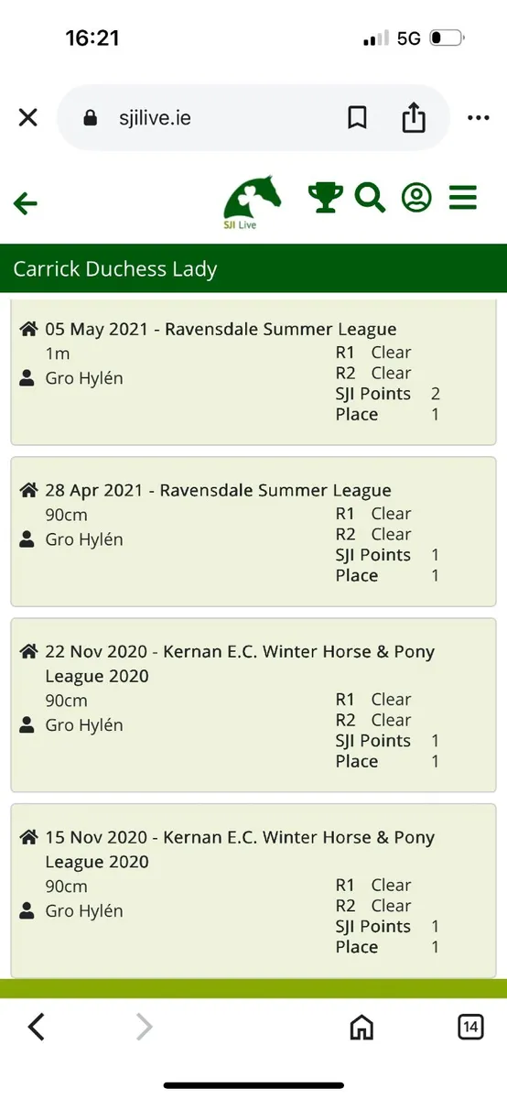The image size is (507, 1099).
Task: Open the trophy leaderboard icon
Action: (326, 197)
